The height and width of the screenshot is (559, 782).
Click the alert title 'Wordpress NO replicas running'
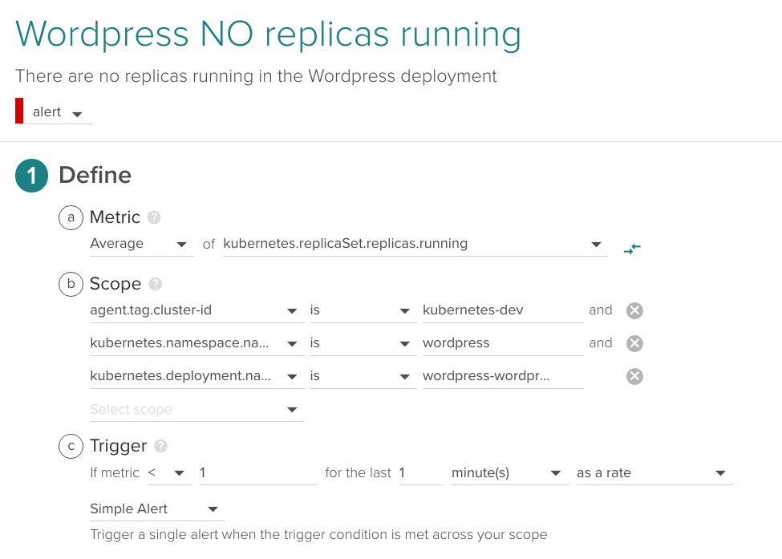coord(269,35)
